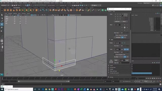Open the Mesh Tools menu
162x91 pixels.
click(x=40, y=3)
